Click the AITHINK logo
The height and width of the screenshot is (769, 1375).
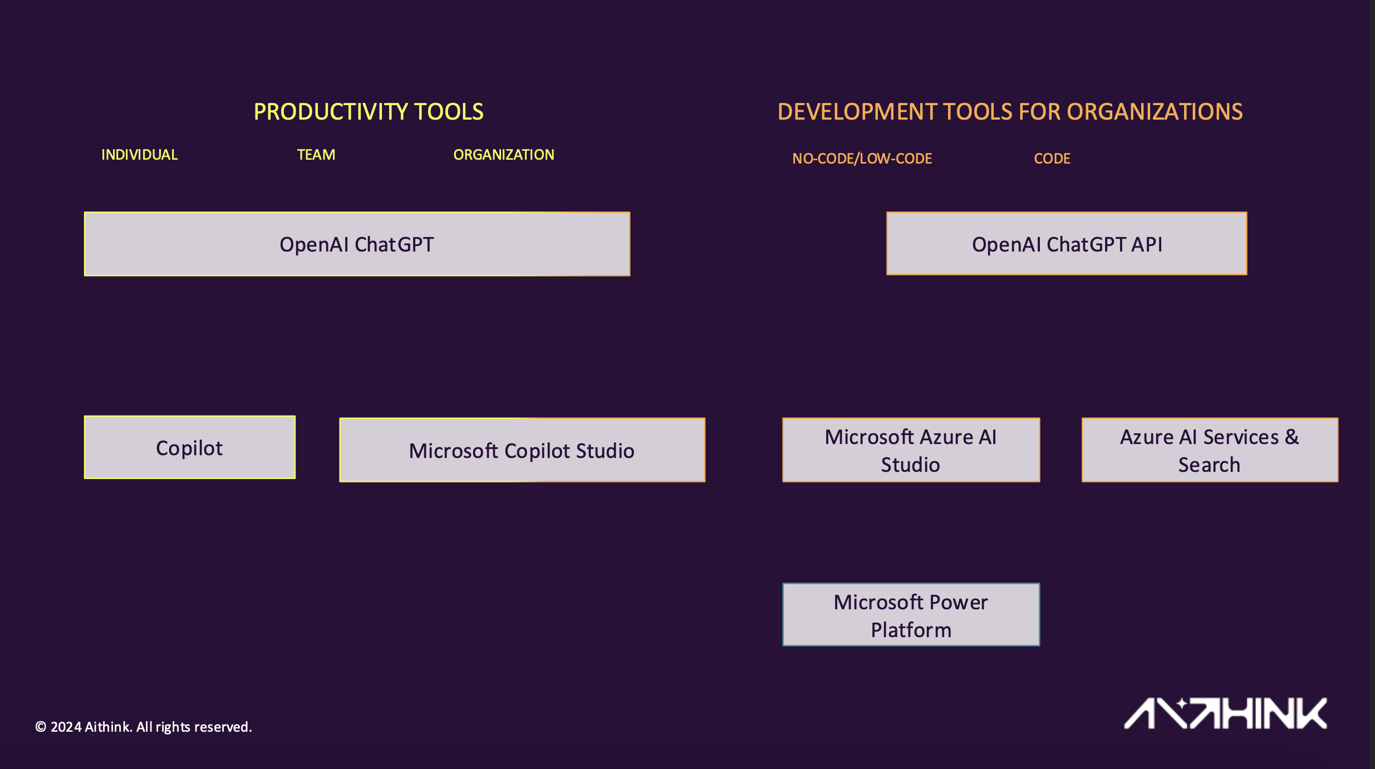click(x=1226, y=713)
